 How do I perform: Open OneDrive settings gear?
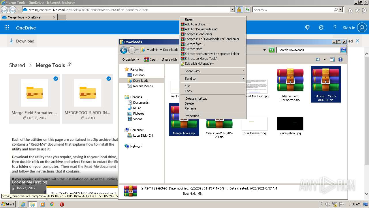321,28
